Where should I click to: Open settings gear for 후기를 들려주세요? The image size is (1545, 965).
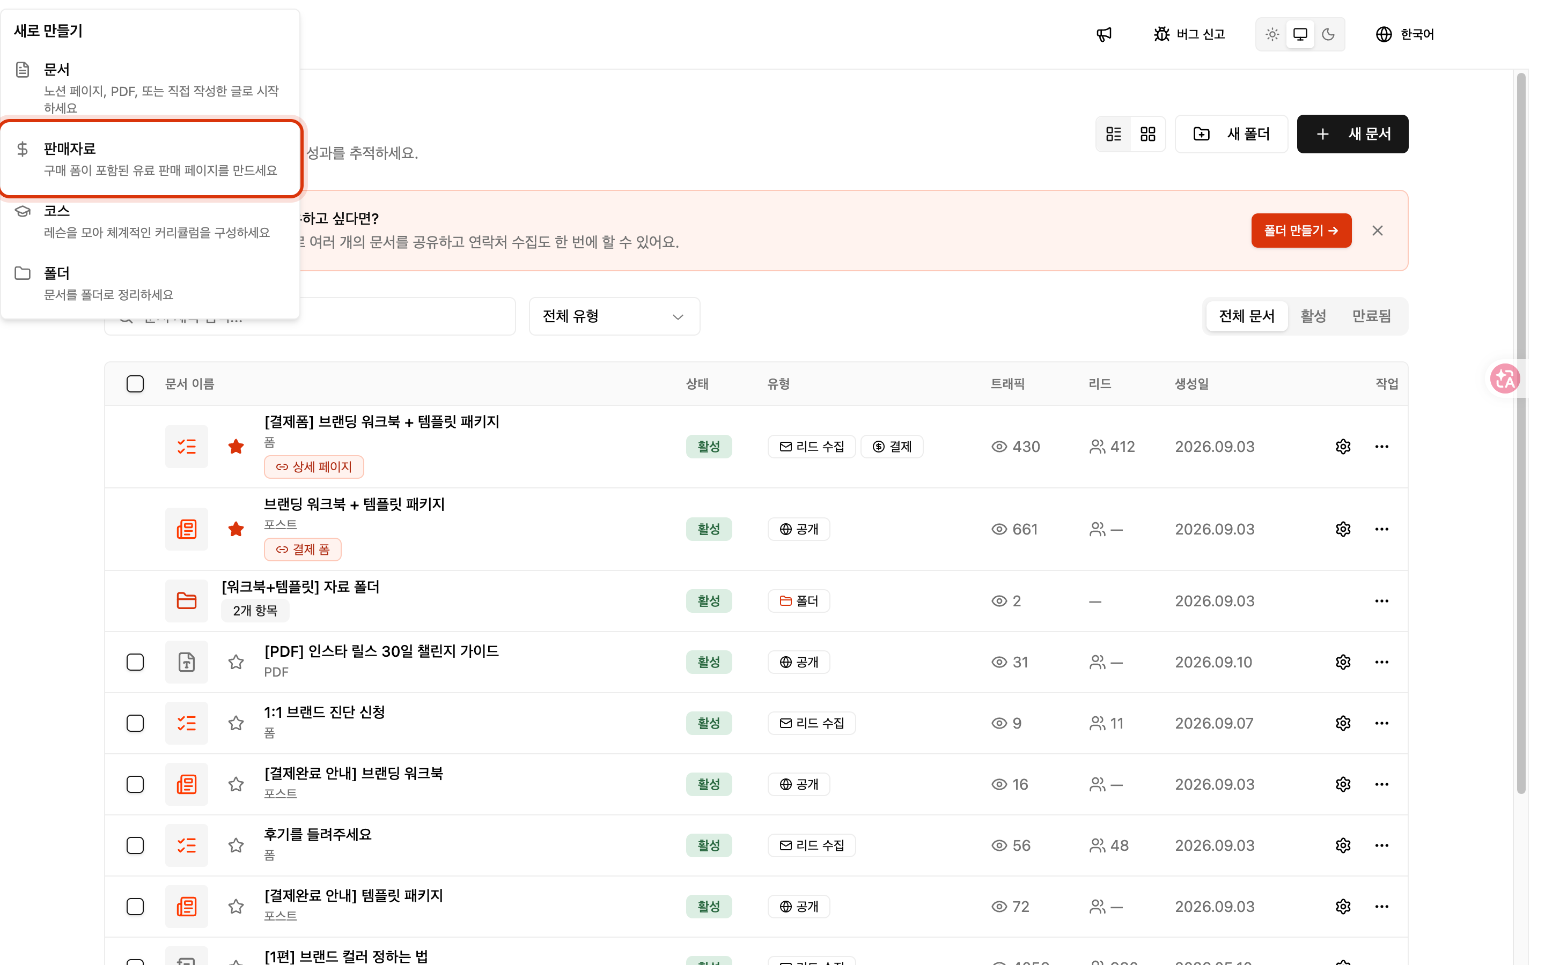[x=1343, y=845]
